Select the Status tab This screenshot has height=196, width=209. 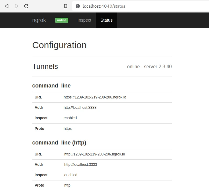(106, 20)
